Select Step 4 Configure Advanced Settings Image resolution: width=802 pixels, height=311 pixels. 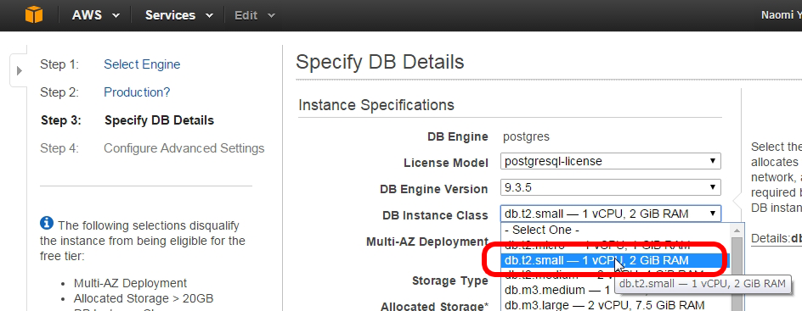click(x=184, y=148)
